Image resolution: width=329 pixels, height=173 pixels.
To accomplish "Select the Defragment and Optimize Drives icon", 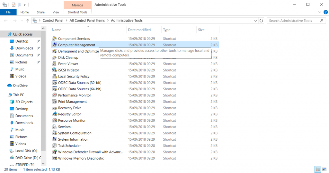I will pos(55,51).
